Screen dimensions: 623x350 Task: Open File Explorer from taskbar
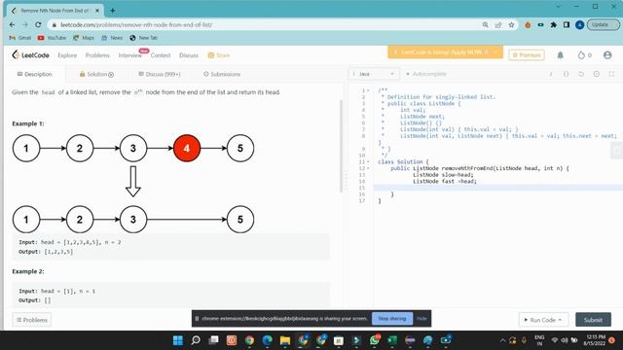point(285,340)
